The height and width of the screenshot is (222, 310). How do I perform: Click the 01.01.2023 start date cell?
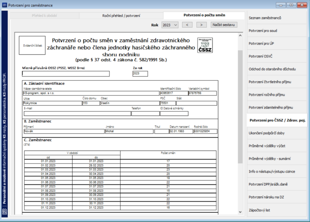48,161
